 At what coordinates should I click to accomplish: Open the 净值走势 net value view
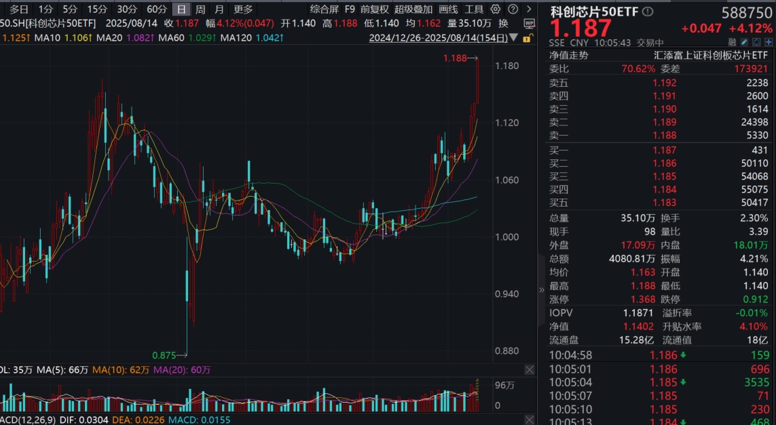click(x=568, y=55)
